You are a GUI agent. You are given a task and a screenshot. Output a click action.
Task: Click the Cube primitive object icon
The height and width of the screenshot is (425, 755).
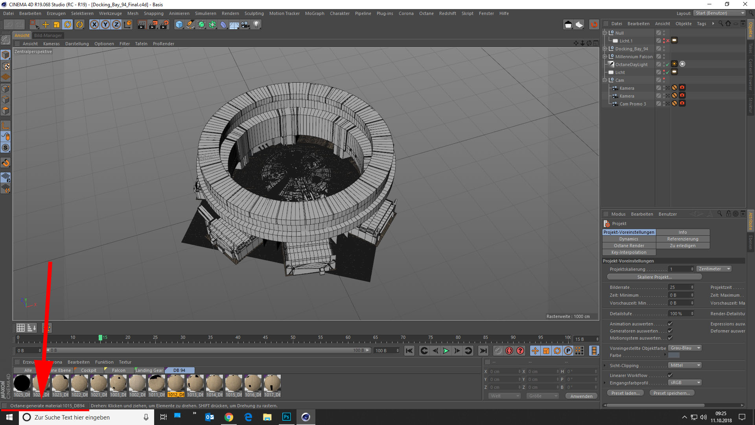click(179, 25)
